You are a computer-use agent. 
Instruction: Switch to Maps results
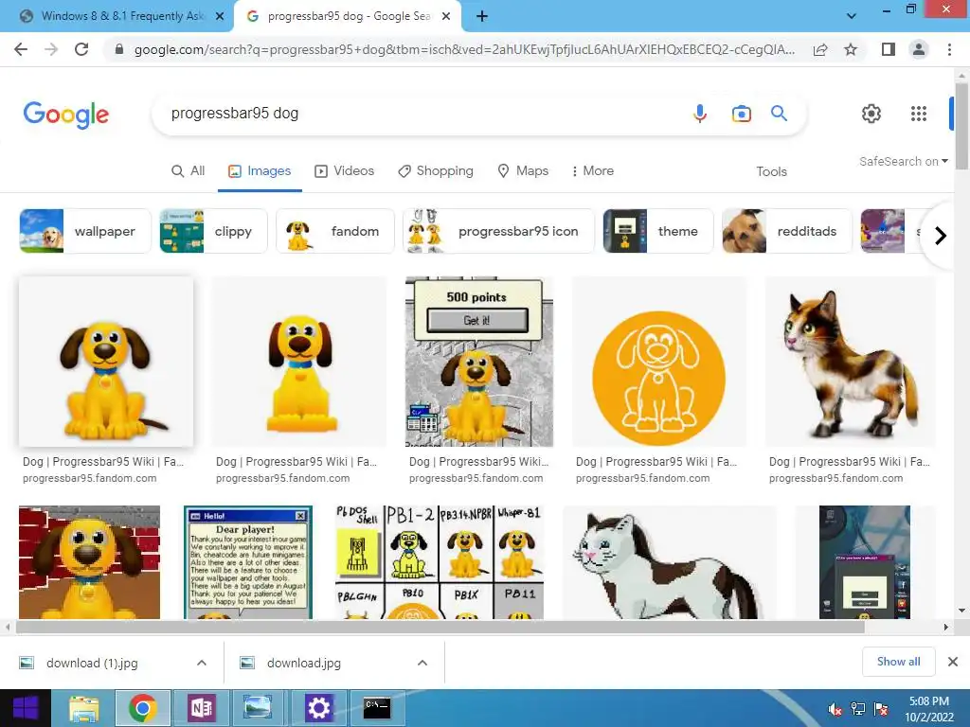point(523,171)
